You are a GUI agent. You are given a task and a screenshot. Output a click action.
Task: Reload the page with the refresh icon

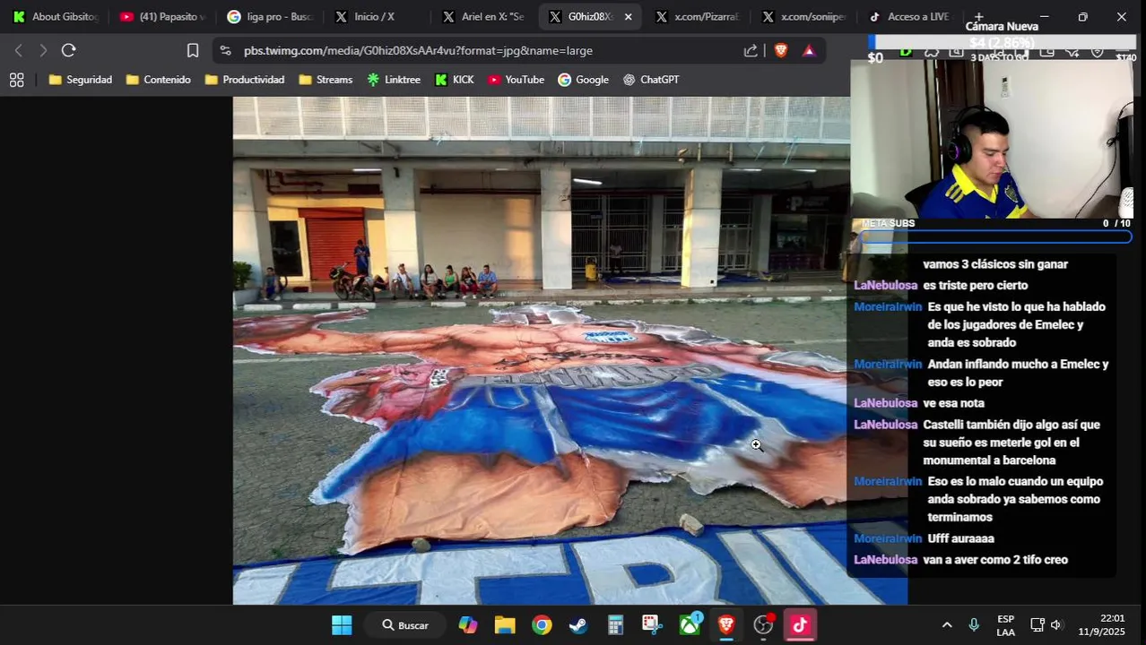69,50
